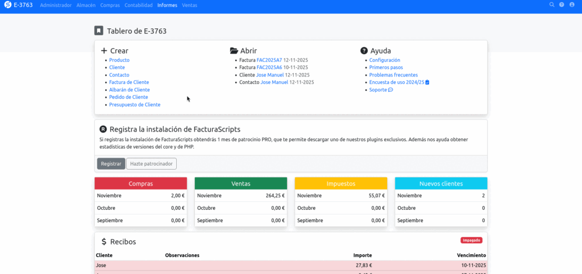The height and width of the screenshot is (274, 582).
Task: Click the blue Nuevos clientes card header
Action: click(x=441, y=184)
